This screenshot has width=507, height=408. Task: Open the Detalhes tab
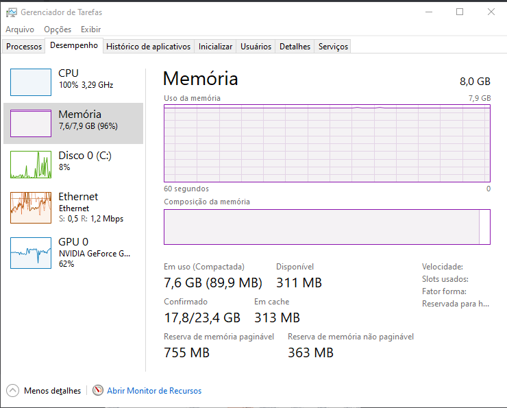point(295,47)
